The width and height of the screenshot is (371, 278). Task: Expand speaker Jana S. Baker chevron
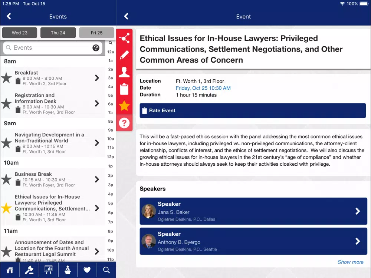[358, 211]
